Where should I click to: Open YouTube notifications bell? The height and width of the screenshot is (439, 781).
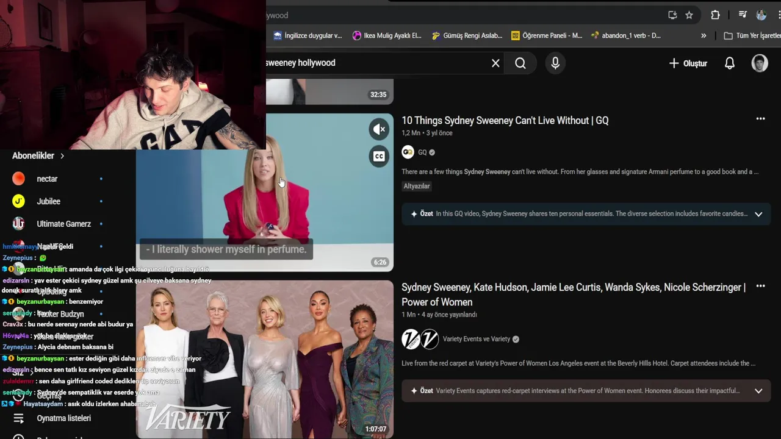[730, 63]
